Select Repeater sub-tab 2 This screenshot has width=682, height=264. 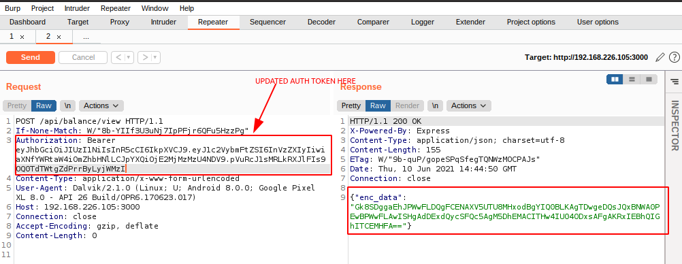(49, 37)
